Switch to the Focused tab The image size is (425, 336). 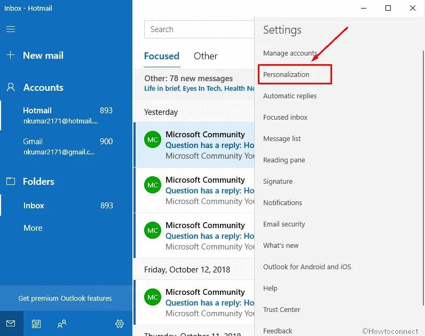[162, 56]
